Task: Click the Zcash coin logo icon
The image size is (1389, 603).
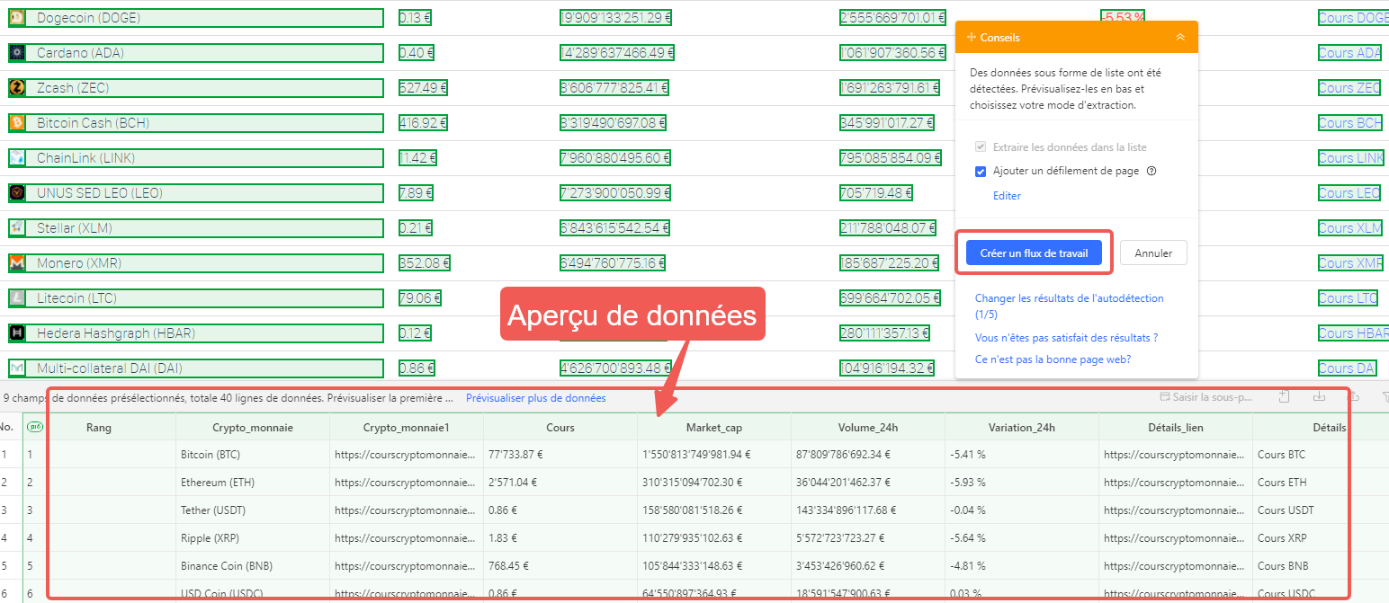Action: click(16, 88)
